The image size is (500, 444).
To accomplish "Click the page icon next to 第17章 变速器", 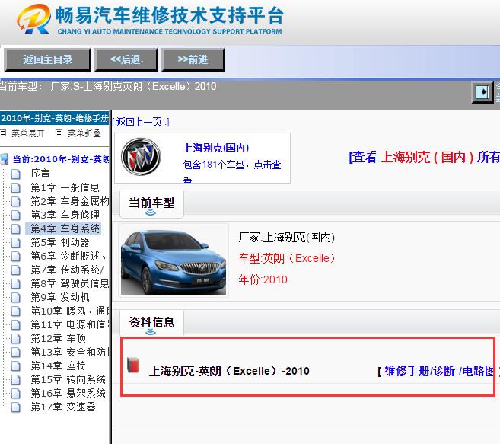I will (x=16, y=407).
